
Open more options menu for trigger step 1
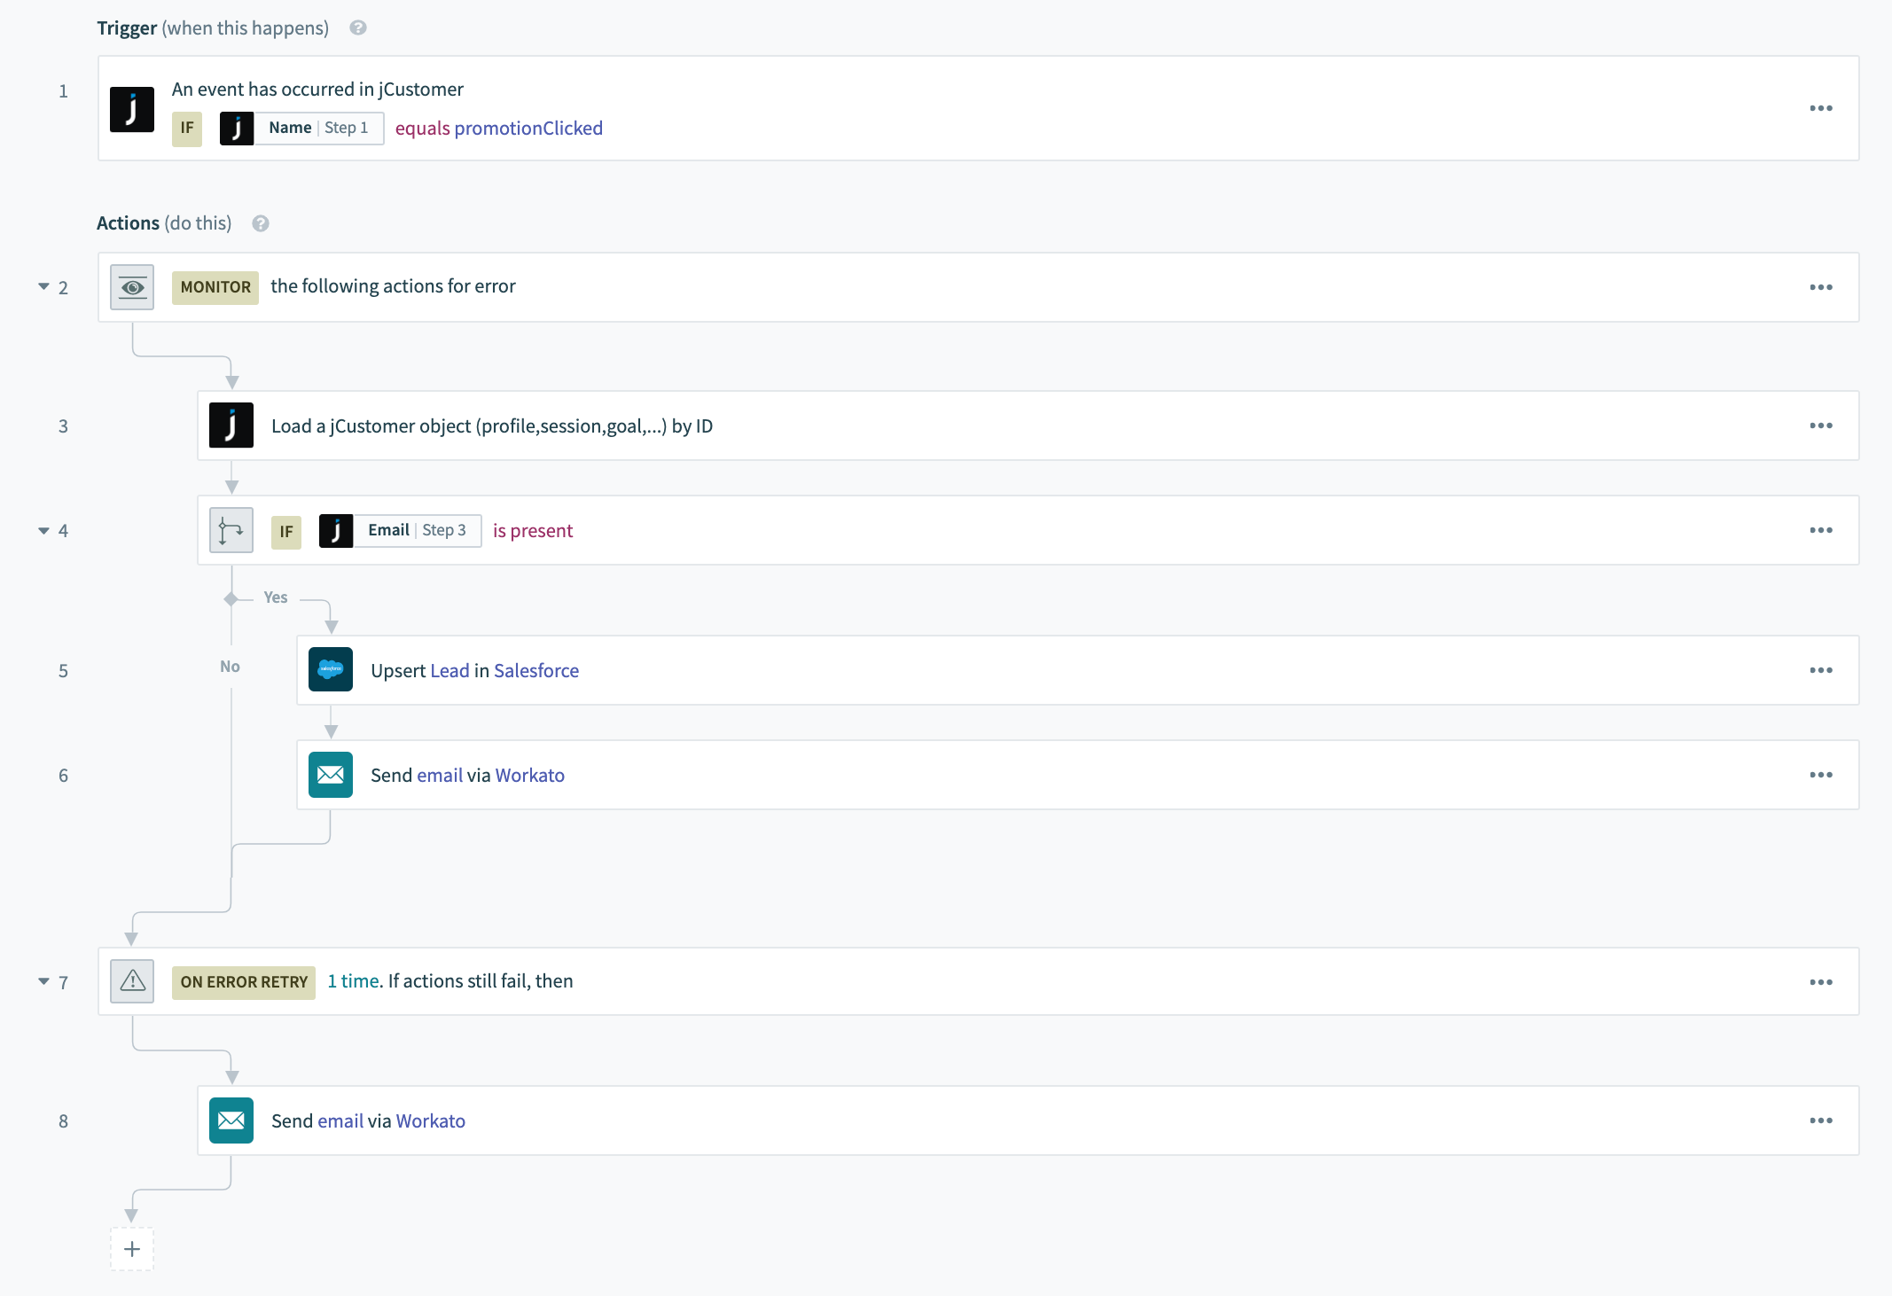click(x=1821, y=108)
